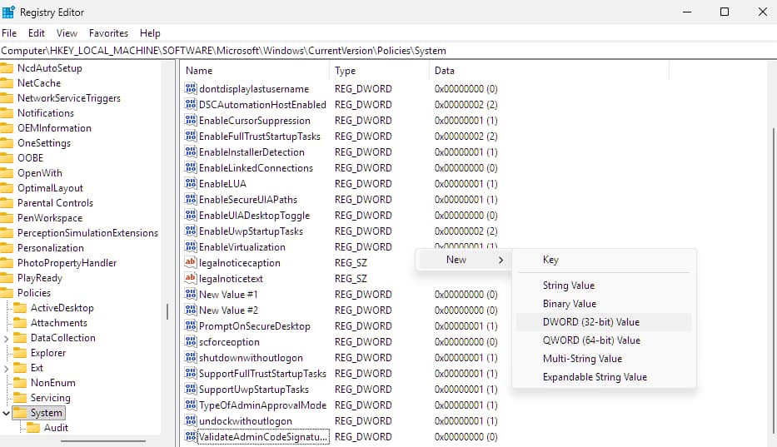Click the DWORD icon beside undockwithoutlogon
Image resolution: width=777 pixels, height=447 pixels.
click(191, 421)
